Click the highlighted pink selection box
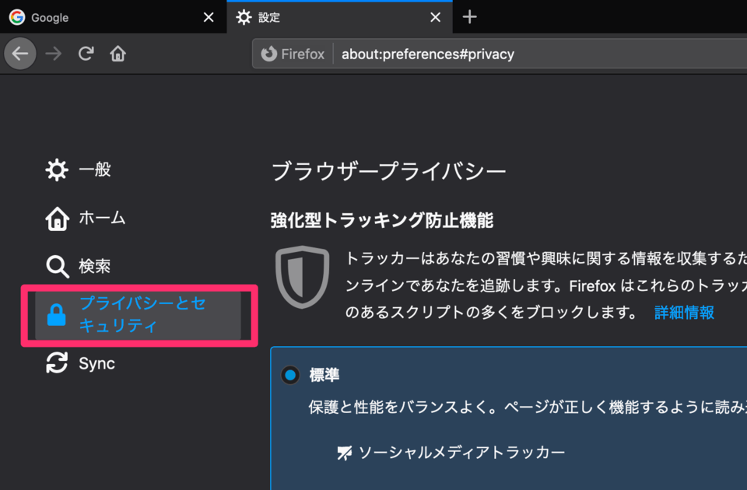The image size is (747, 490). click(139, 315)
